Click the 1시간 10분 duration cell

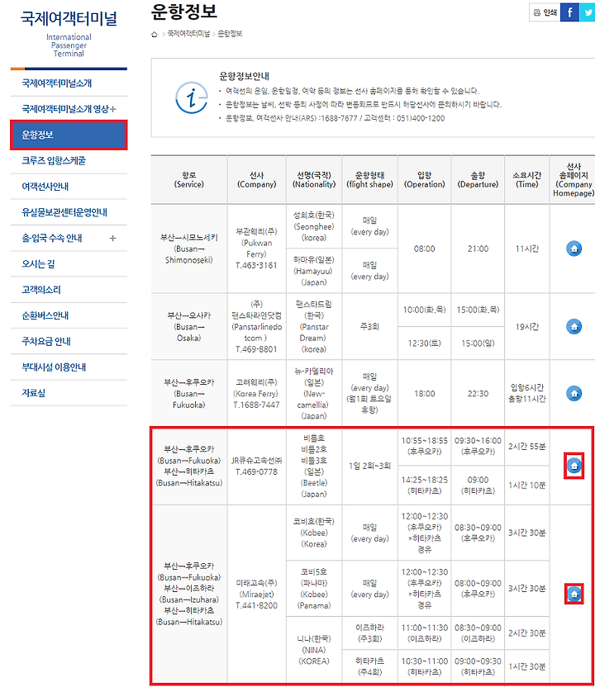[x=527, y=485]
